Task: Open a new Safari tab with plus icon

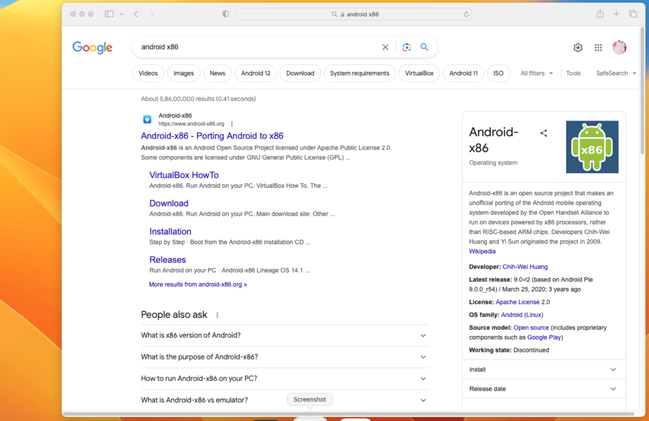Action: (615, 13)
